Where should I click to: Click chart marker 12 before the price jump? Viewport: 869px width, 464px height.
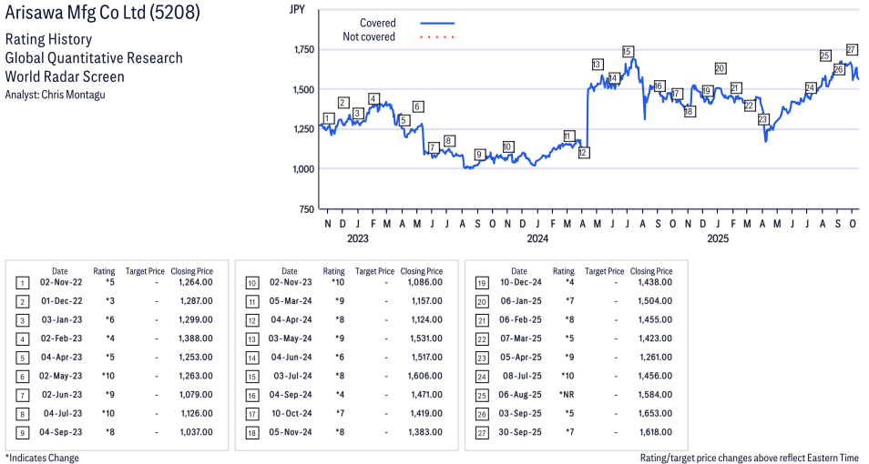(583, 153)
